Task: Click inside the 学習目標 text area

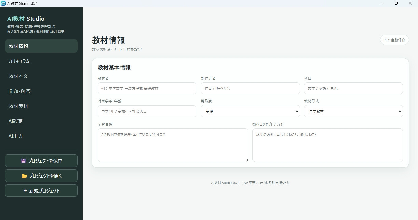Action: [173, 145]
